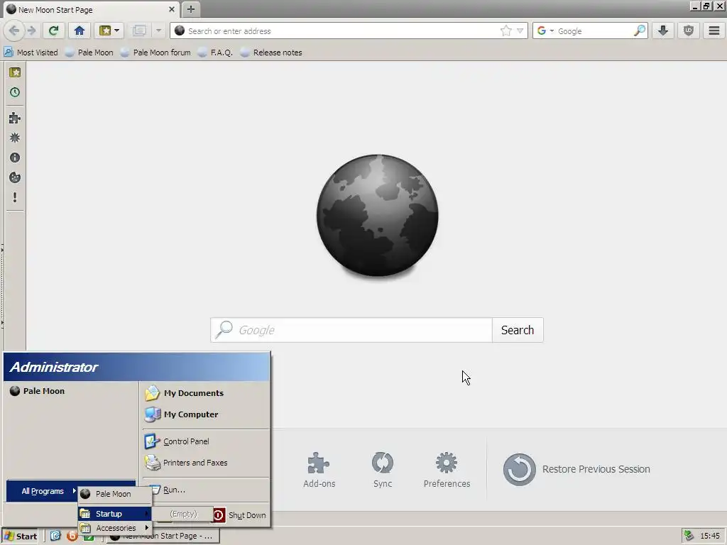
Task: Open the uBlock shield icon
Action: [689, 31]
